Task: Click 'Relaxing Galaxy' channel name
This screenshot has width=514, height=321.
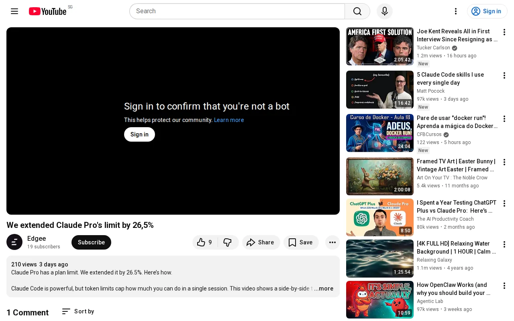Action: pos(434,260)
